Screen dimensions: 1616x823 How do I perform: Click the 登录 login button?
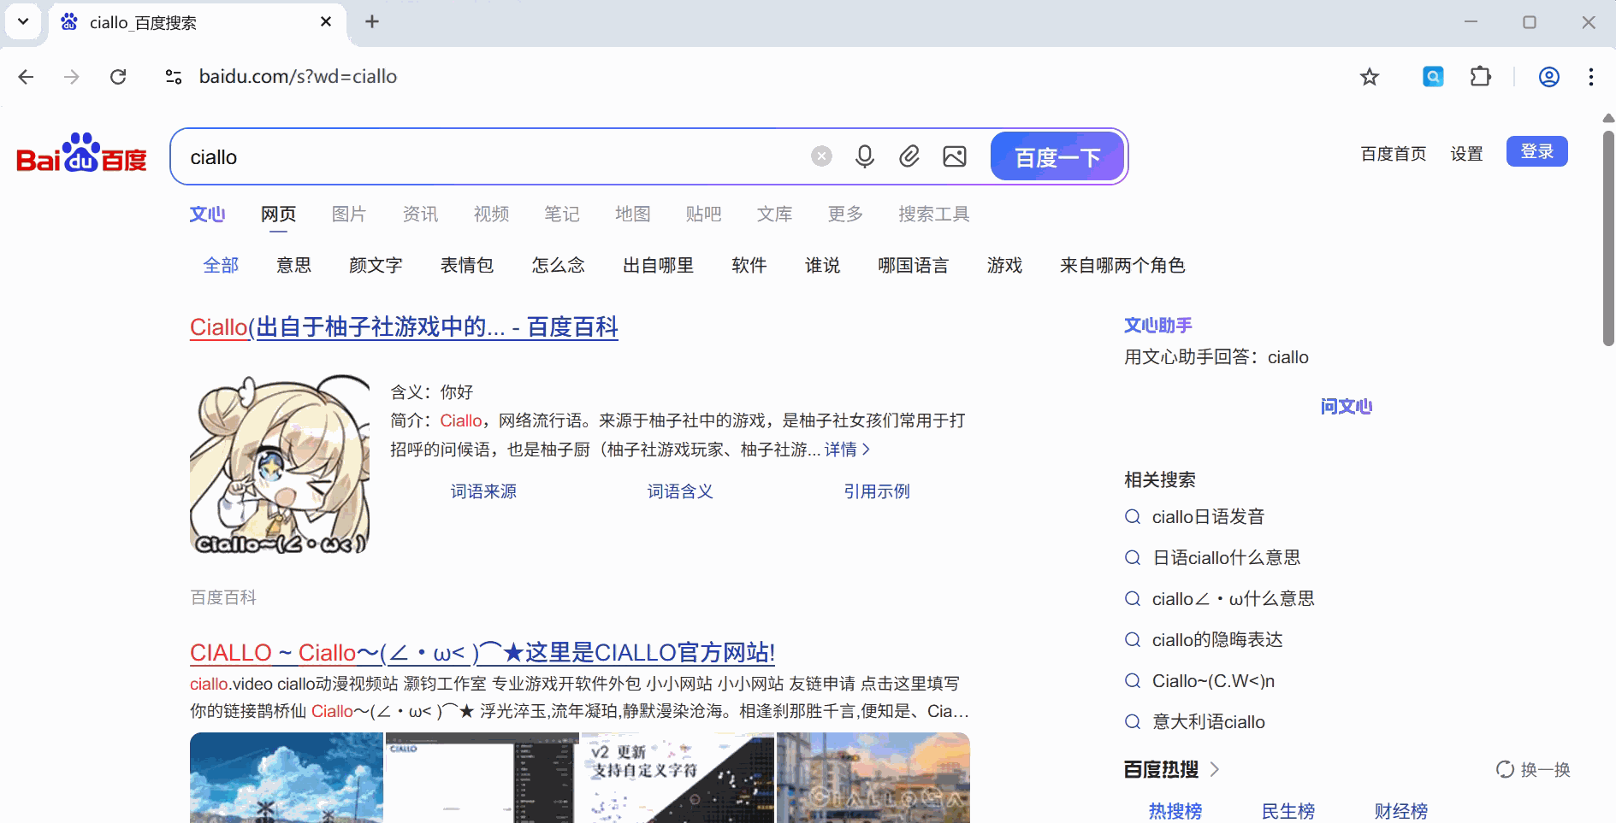[1536, 151]
